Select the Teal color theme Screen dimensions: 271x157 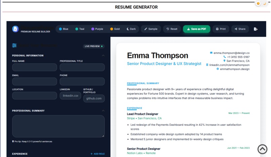80,29
